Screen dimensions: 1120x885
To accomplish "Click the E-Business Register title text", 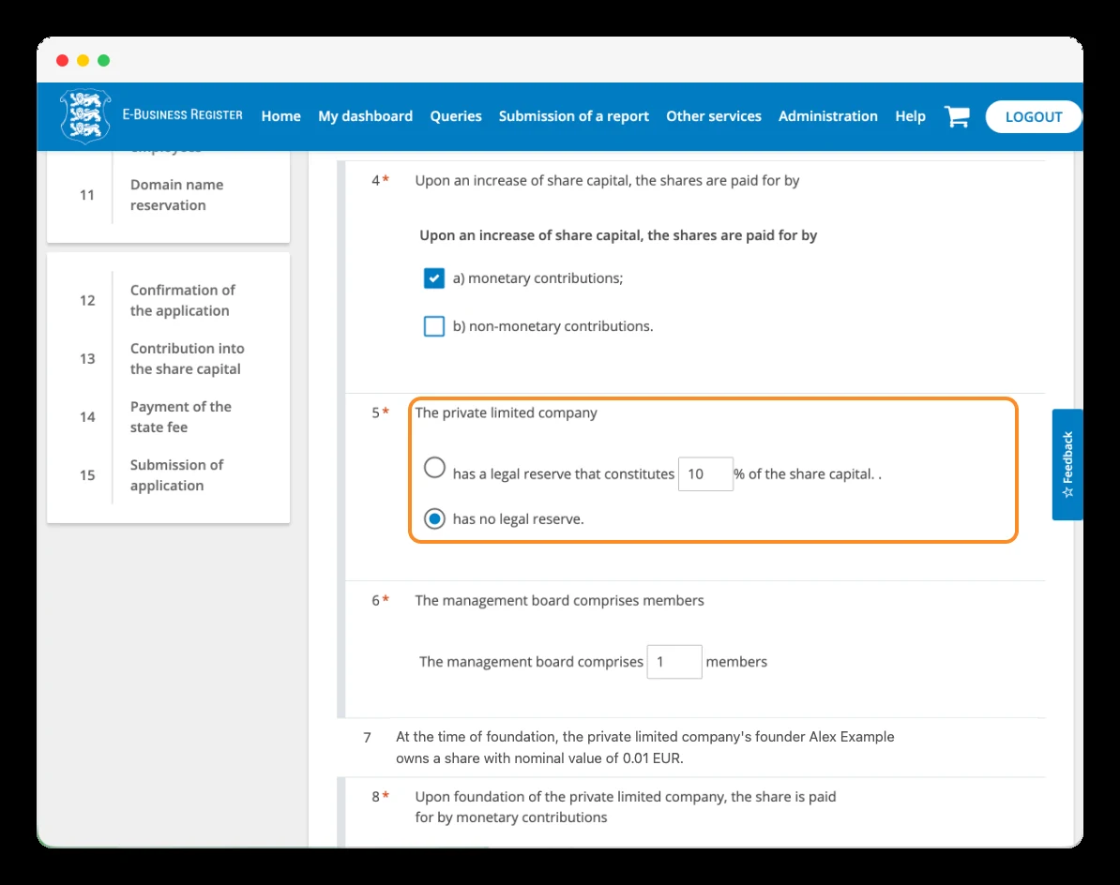I will pyautogui.click(x=182, y=115).
